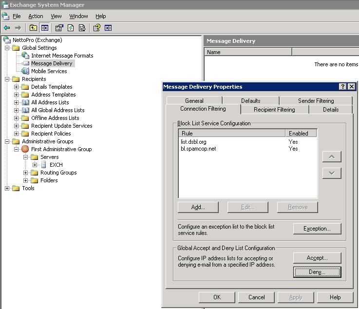Select the Servers folder in the tree
Image resolution: width=359 pixels, height=309 pixels.
(x=50, y=157)
